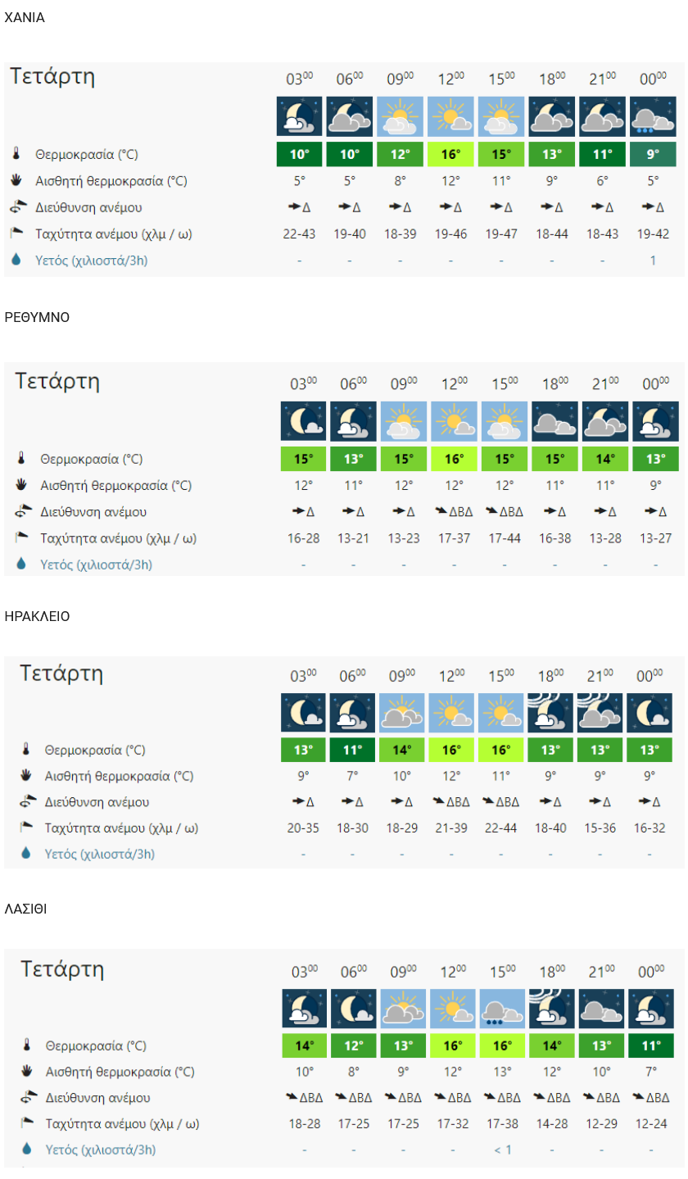This screenshot has width=688, height=1179.
Task: Click Lasithi's 18:00 windy night icon
Action: 551,1009
